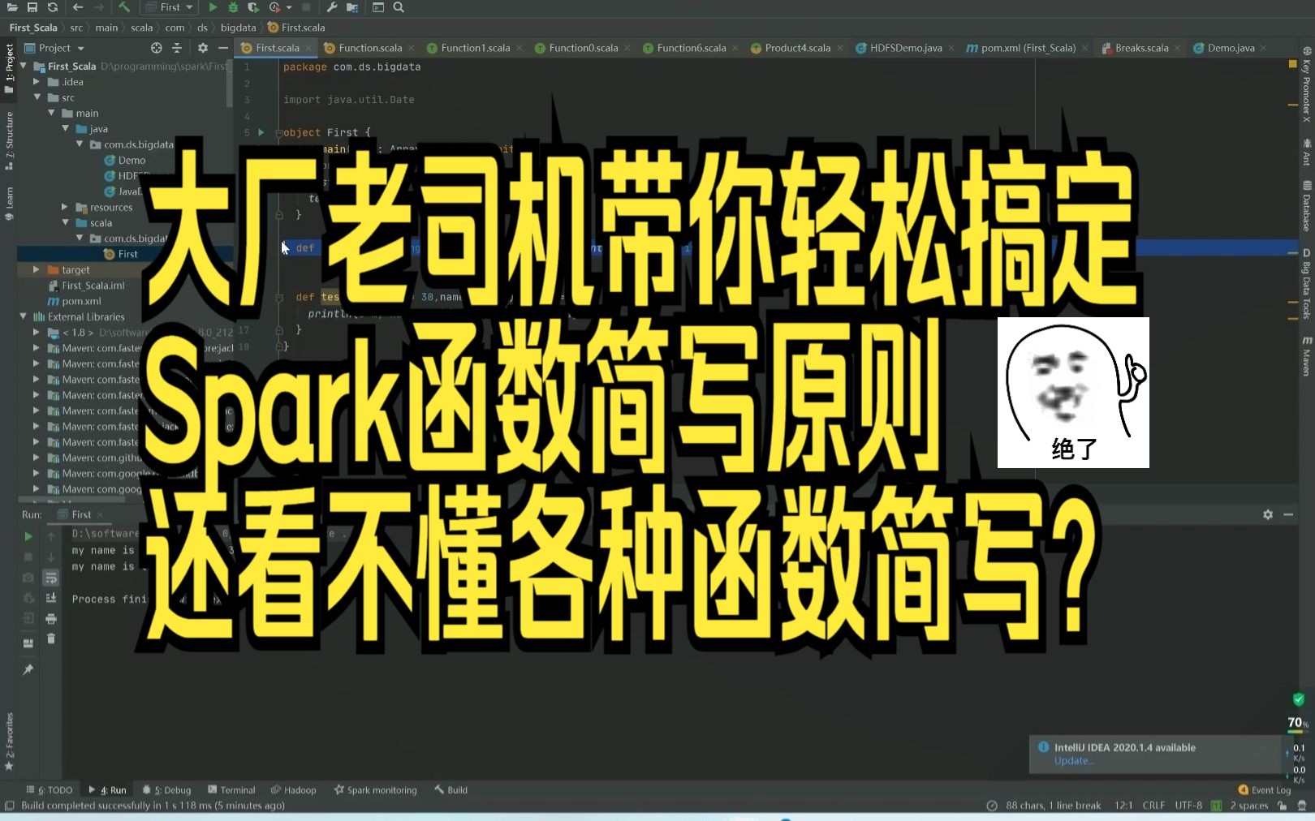Click Scroll to End icon in Run console
1315x821 pixels.
point(51,598)
